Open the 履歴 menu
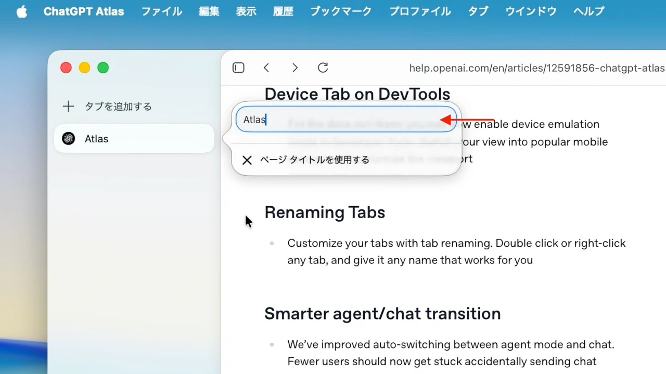 (283, 11)
